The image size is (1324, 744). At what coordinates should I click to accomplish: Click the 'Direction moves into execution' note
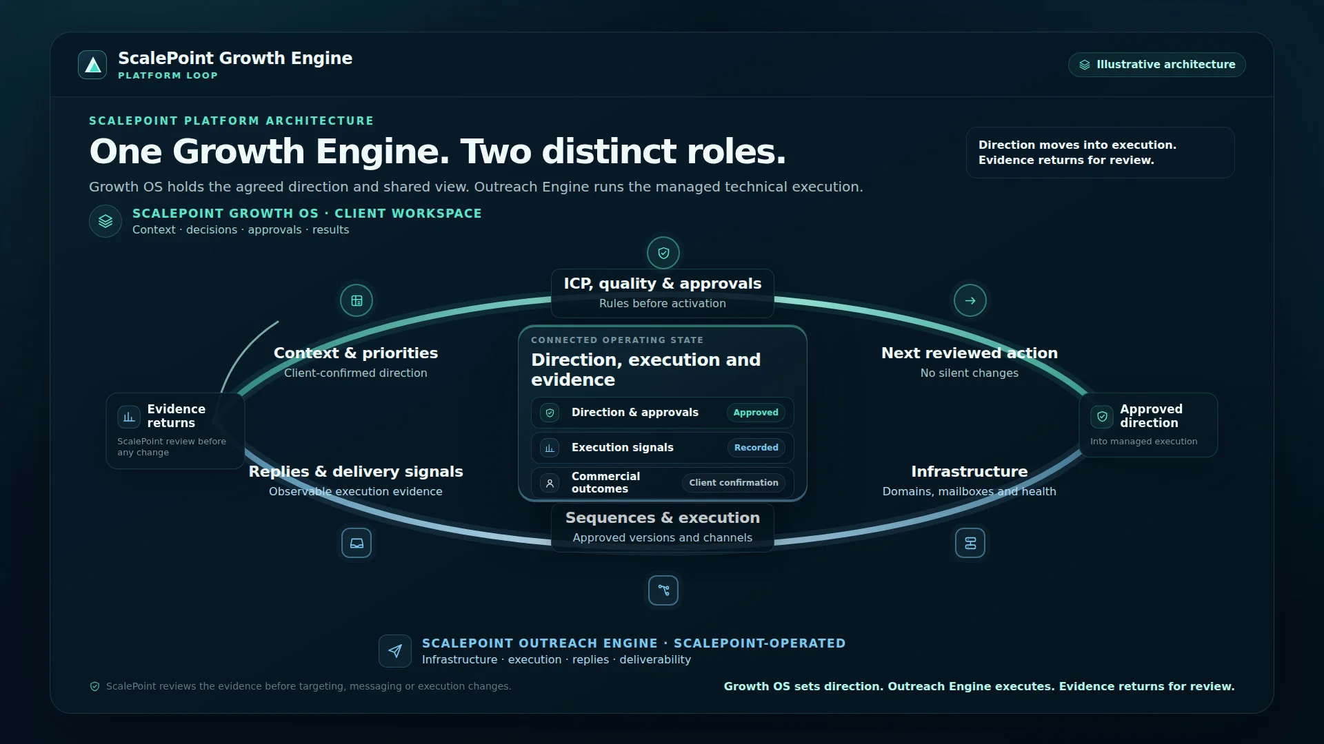click(1101, 152)
